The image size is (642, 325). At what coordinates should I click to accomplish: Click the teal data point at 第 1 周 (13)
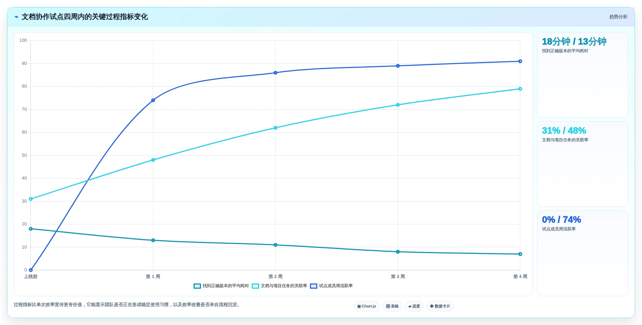pyautogui.click(x=153, y=240)
